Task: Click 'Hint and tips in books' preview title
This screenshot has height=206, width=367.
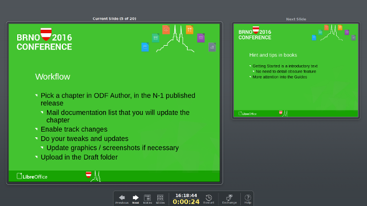Action: click(273, 55)
